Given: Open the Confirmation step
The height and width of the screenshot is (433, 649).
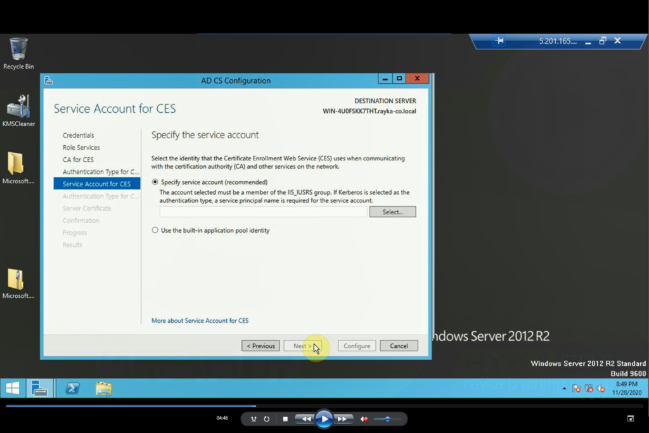Looking at the screenshot, I should pos(80,220).
